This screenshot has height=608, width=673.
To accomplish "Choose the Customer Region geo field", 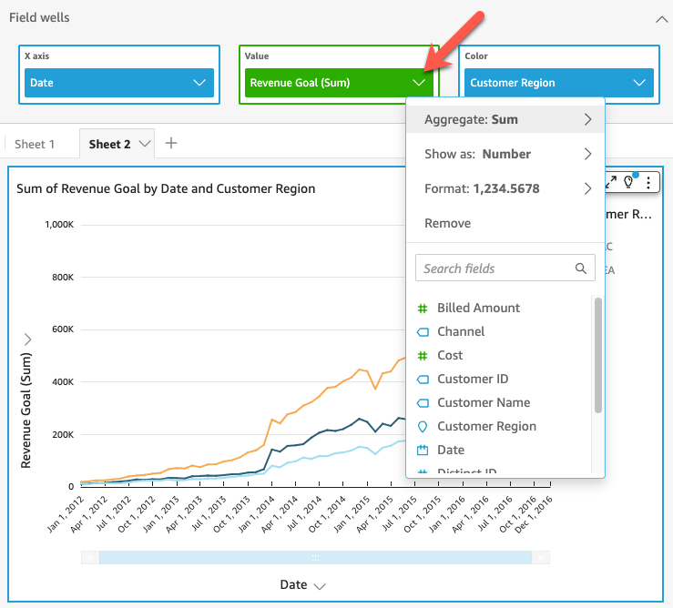I will pos(485,426).
